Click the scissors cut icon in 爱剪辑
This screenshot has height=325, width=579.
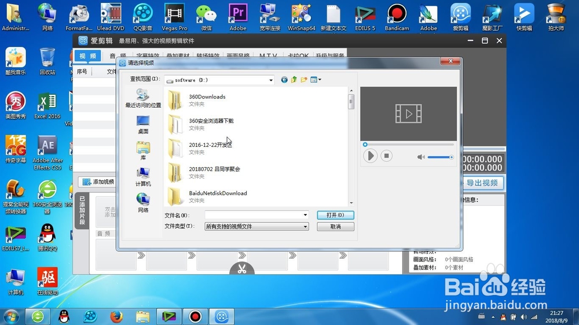(x=242, y=269)
